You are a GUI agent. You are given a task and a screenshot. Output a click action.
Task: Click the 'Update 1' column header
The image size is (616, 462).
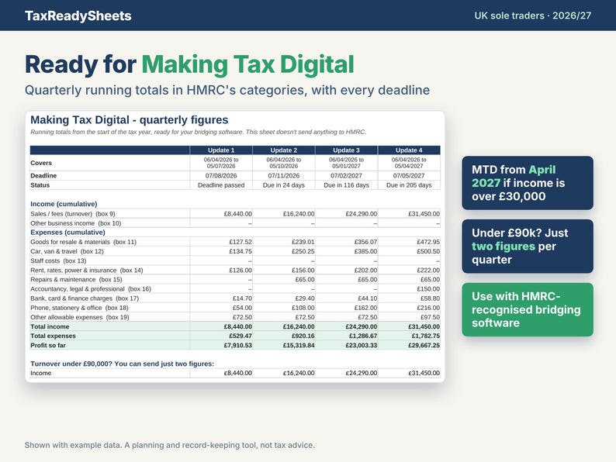pyautogui.click(x=221, y=150)
